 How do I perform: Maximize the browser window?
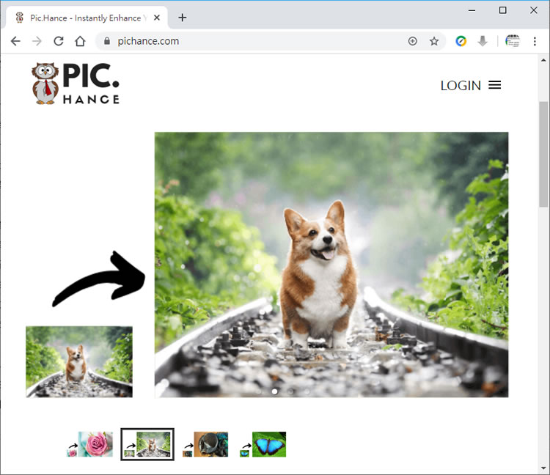coord(502,10)
